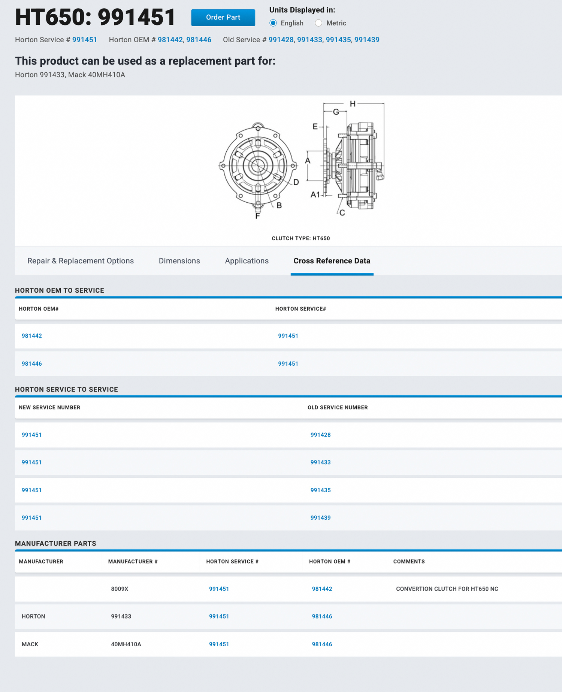Open Horton Service # 991451 link in header

[x=85, y=40]
